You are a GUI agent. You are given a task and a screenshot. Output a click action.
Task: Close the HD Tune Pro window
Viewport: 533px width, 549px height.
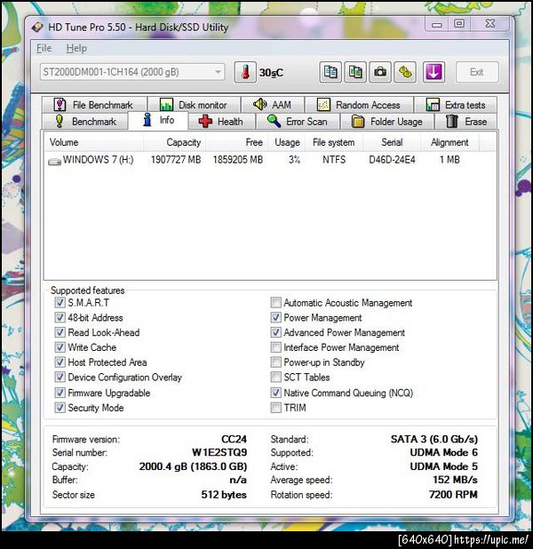tap(490, 24)
